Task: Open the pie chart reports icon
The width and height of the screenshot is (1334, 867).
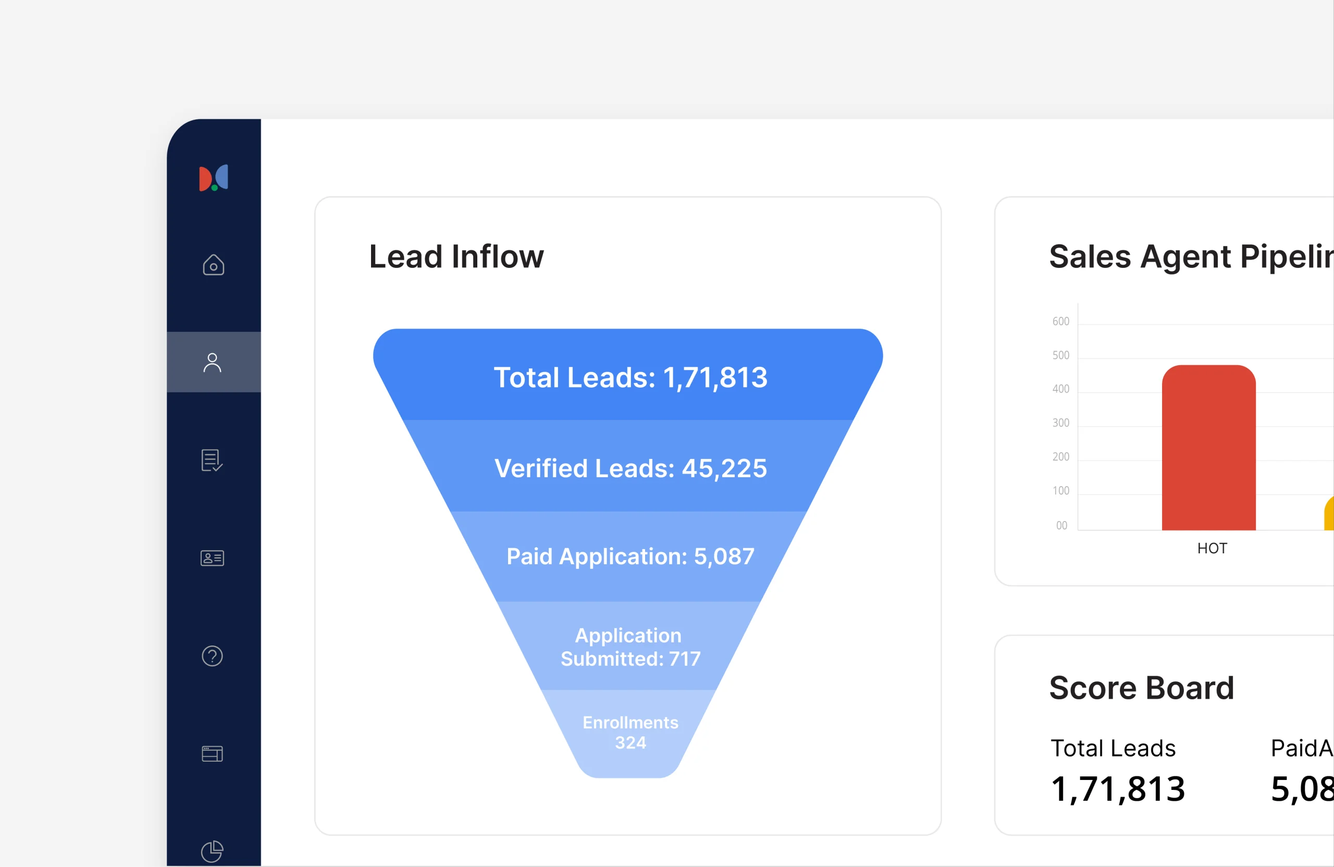Action: (x=213, y=850)
